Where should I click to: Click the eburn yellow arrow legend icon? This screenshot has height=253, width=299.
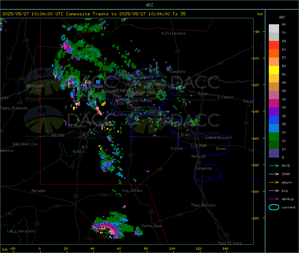(274, 183)
